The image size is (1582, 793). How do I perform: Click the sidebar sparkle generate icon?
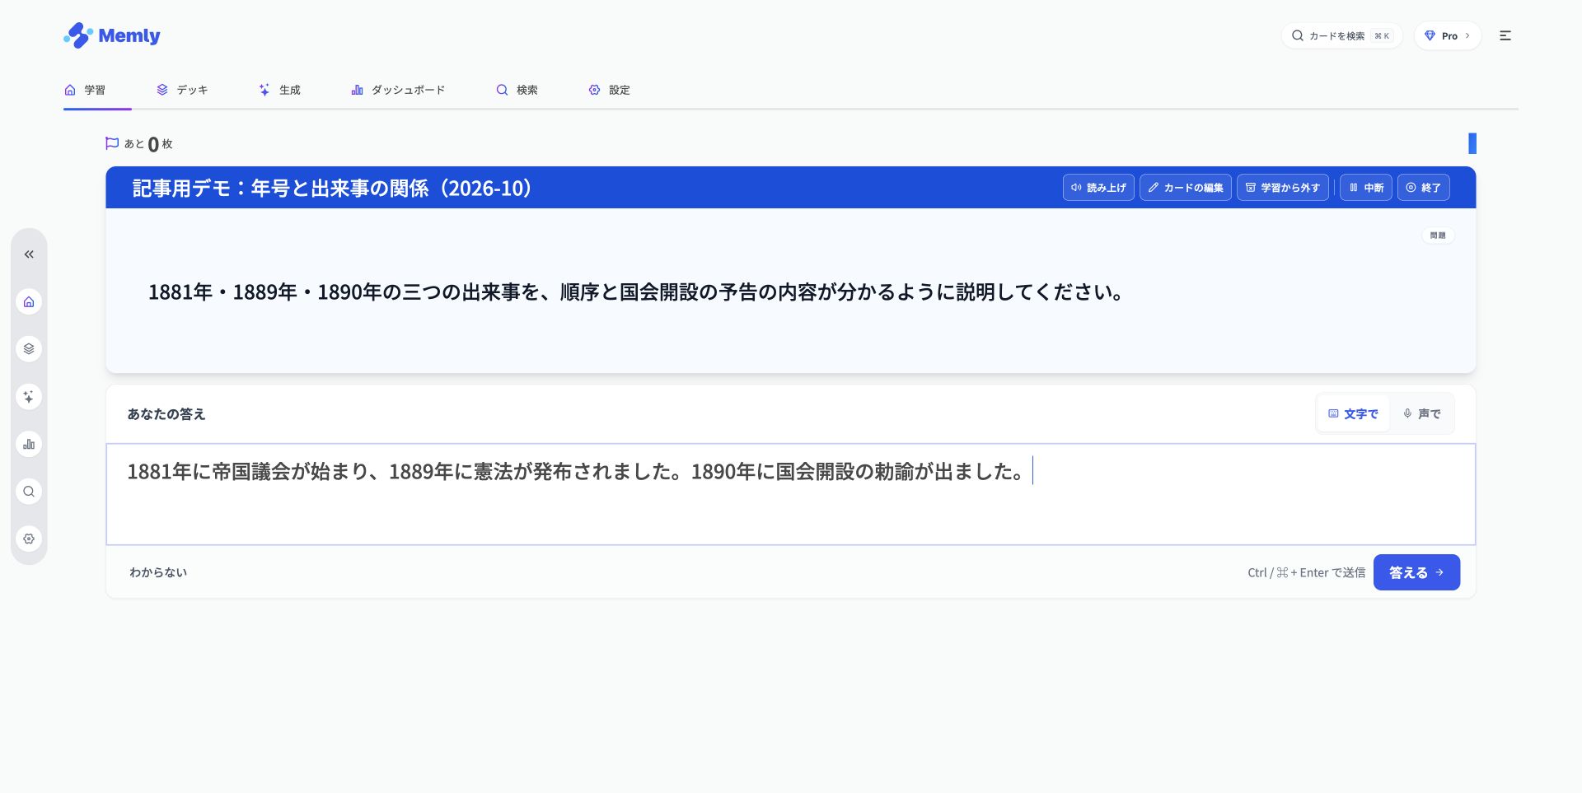[x=29, y=397]
